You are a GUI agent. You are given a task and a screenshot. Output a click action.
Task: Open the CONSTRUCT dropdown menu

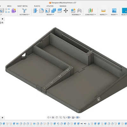pos(90,15)
